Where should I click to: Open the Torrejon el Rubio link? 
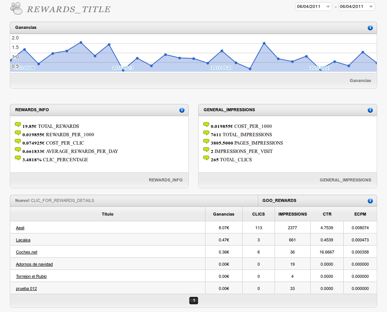point(31,276)
